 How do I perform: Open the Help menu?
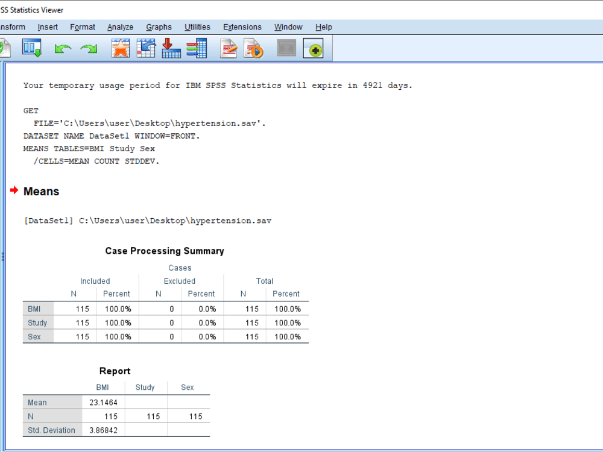pyautogui.click(x=324, y=27)
